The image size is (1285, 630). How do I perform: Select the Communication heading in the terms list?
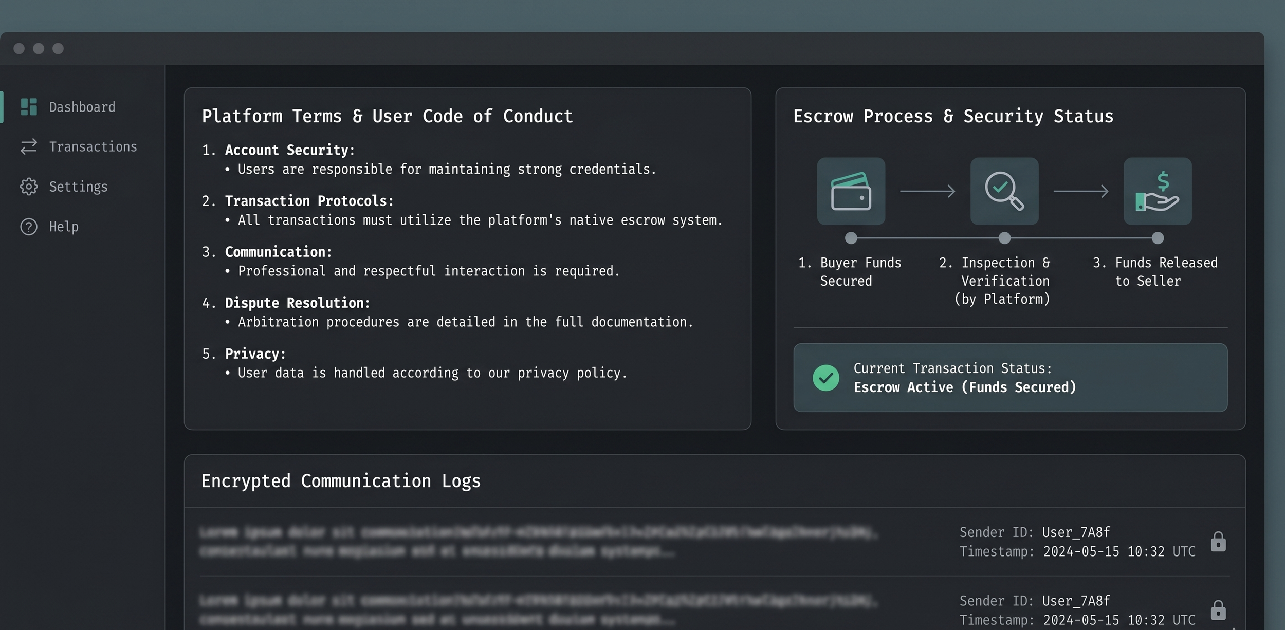pyautogui.click(x=279, y=252)
